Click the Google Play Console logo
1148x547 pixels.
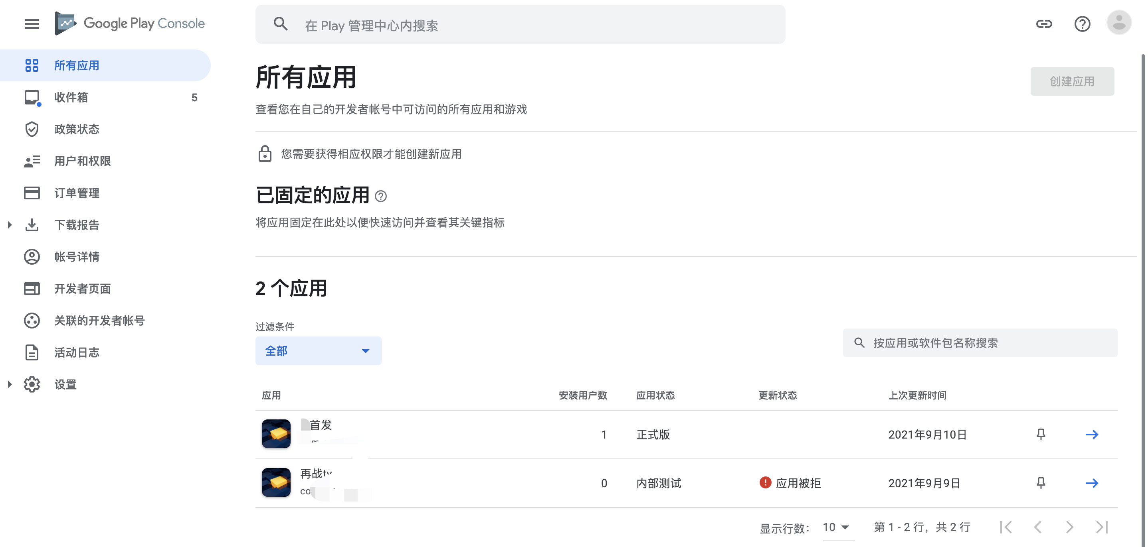tap(130, 23)
